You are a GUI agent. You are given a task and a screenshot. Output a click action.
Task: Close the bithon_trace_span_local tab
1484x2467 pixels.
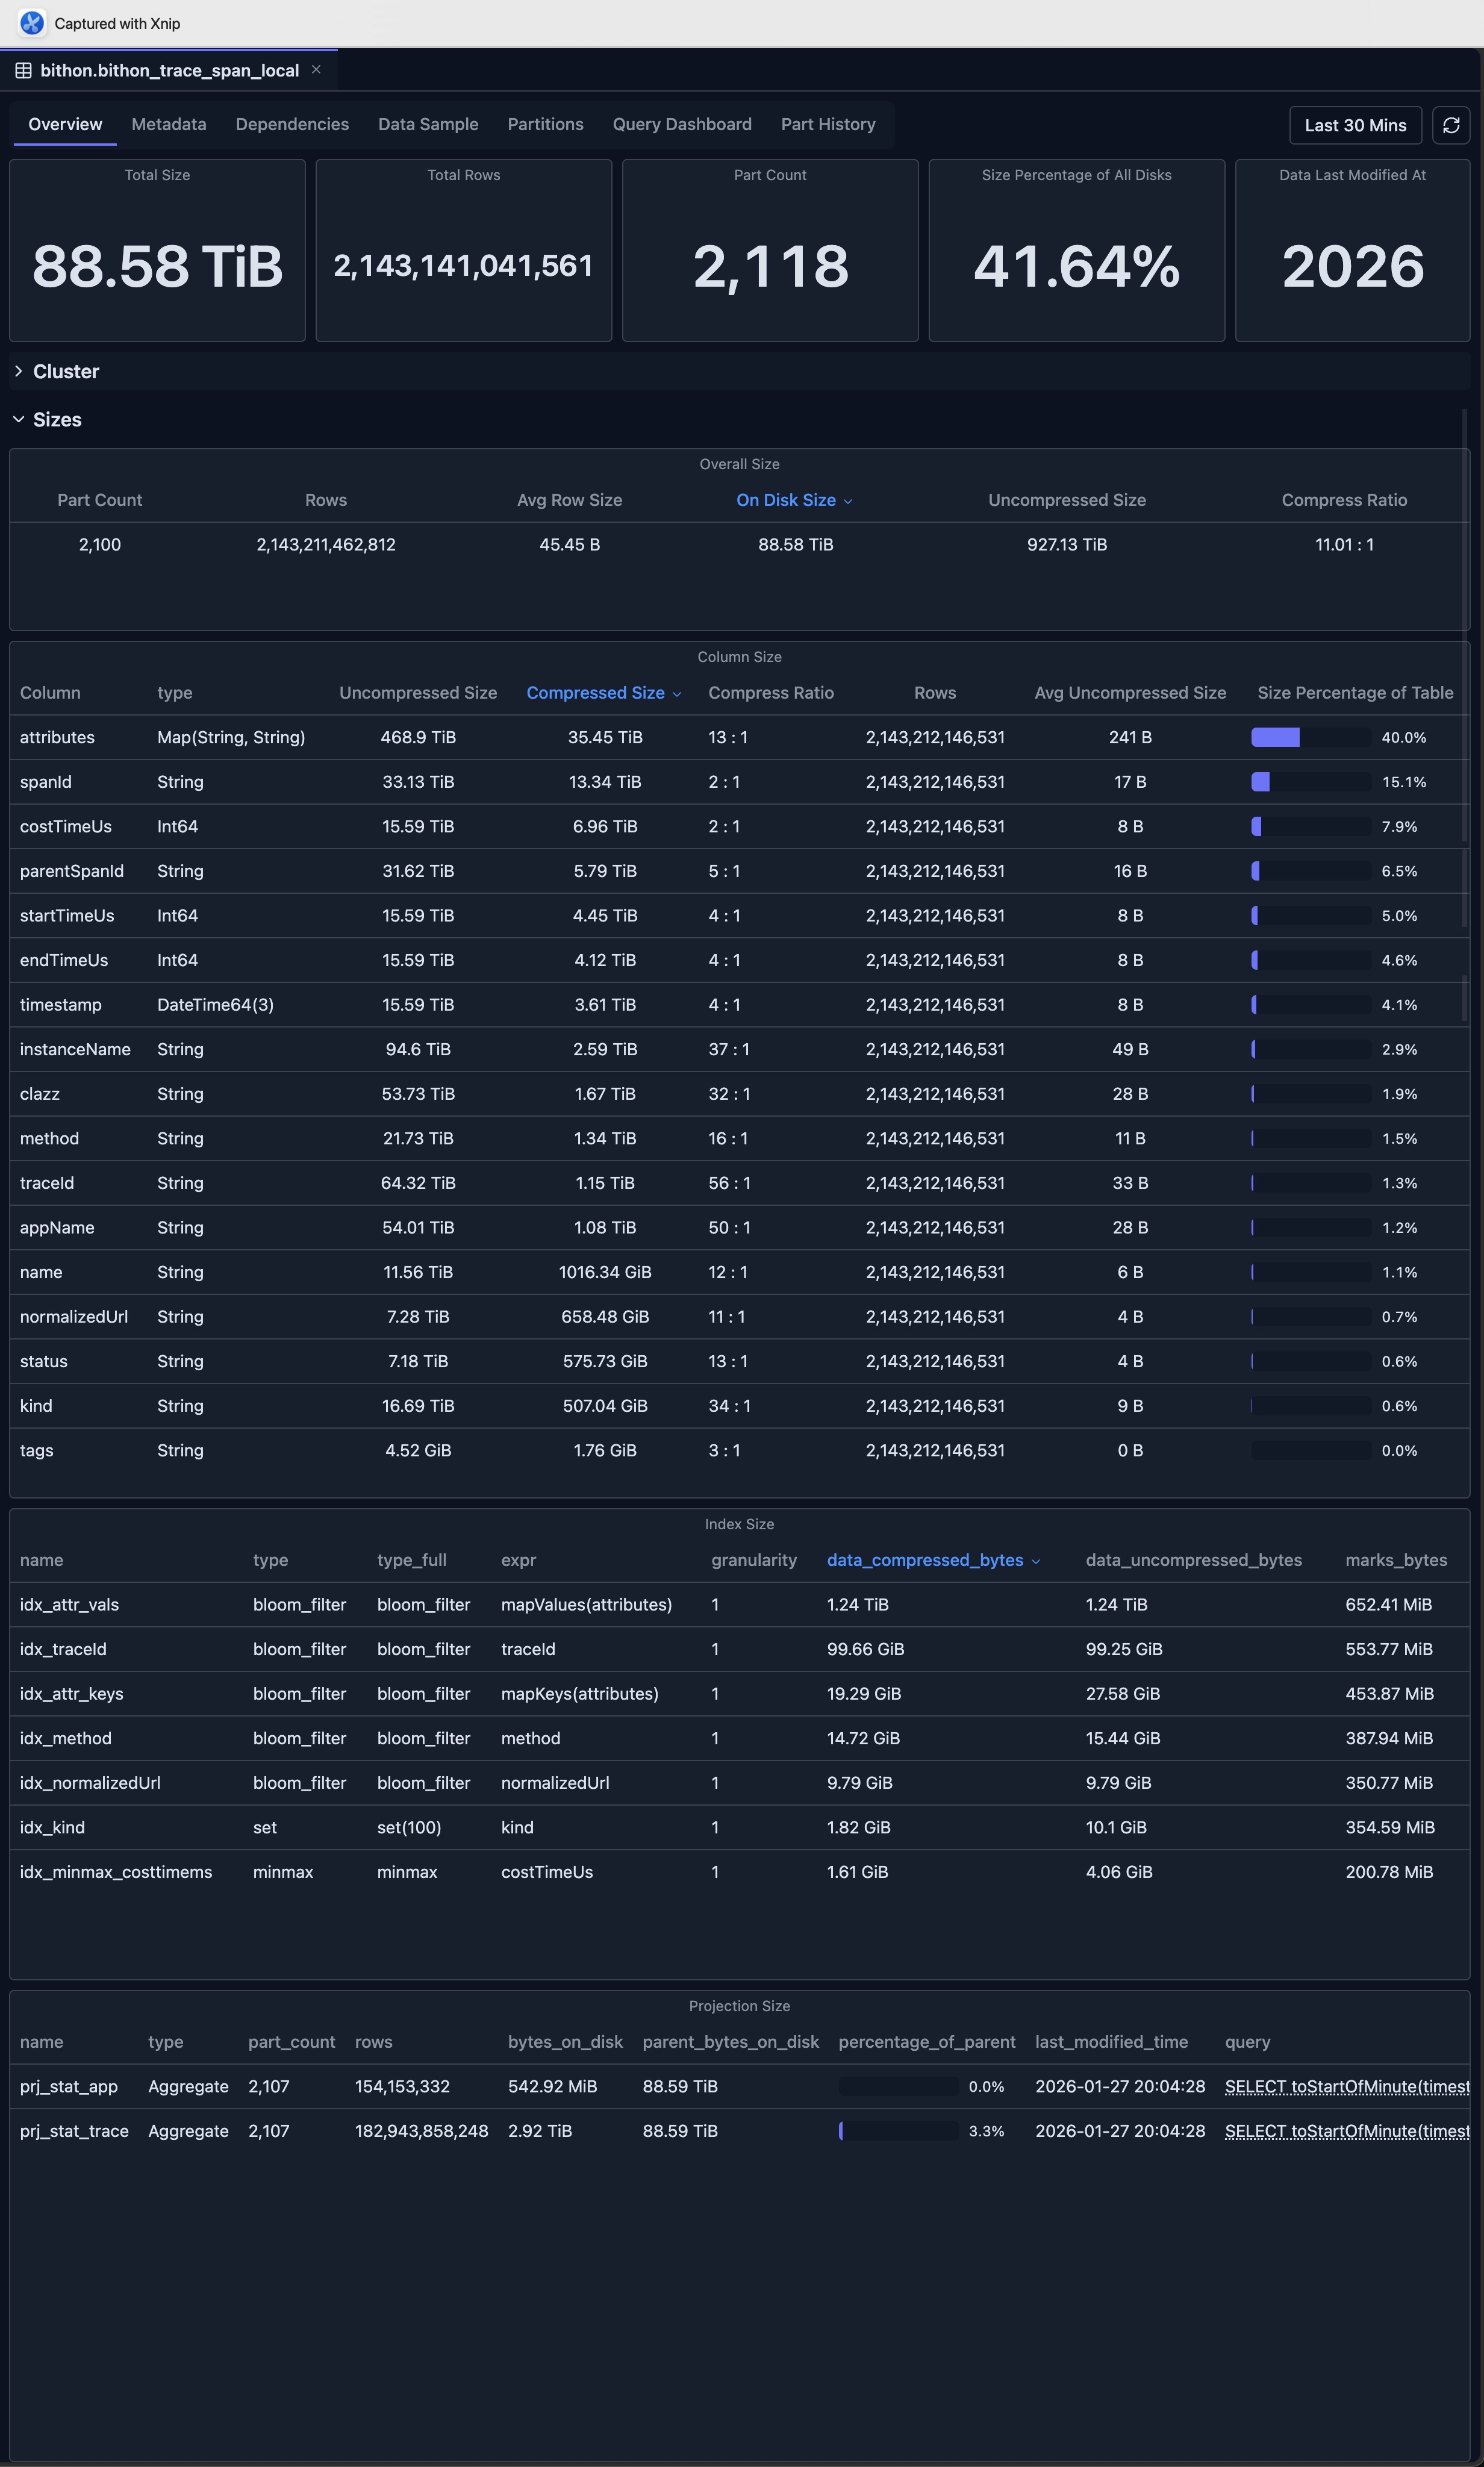click(x=316, y=70)
